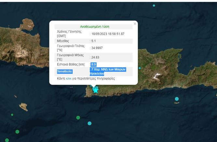Click the highlighted depth value 8.9

coord(93,64)
